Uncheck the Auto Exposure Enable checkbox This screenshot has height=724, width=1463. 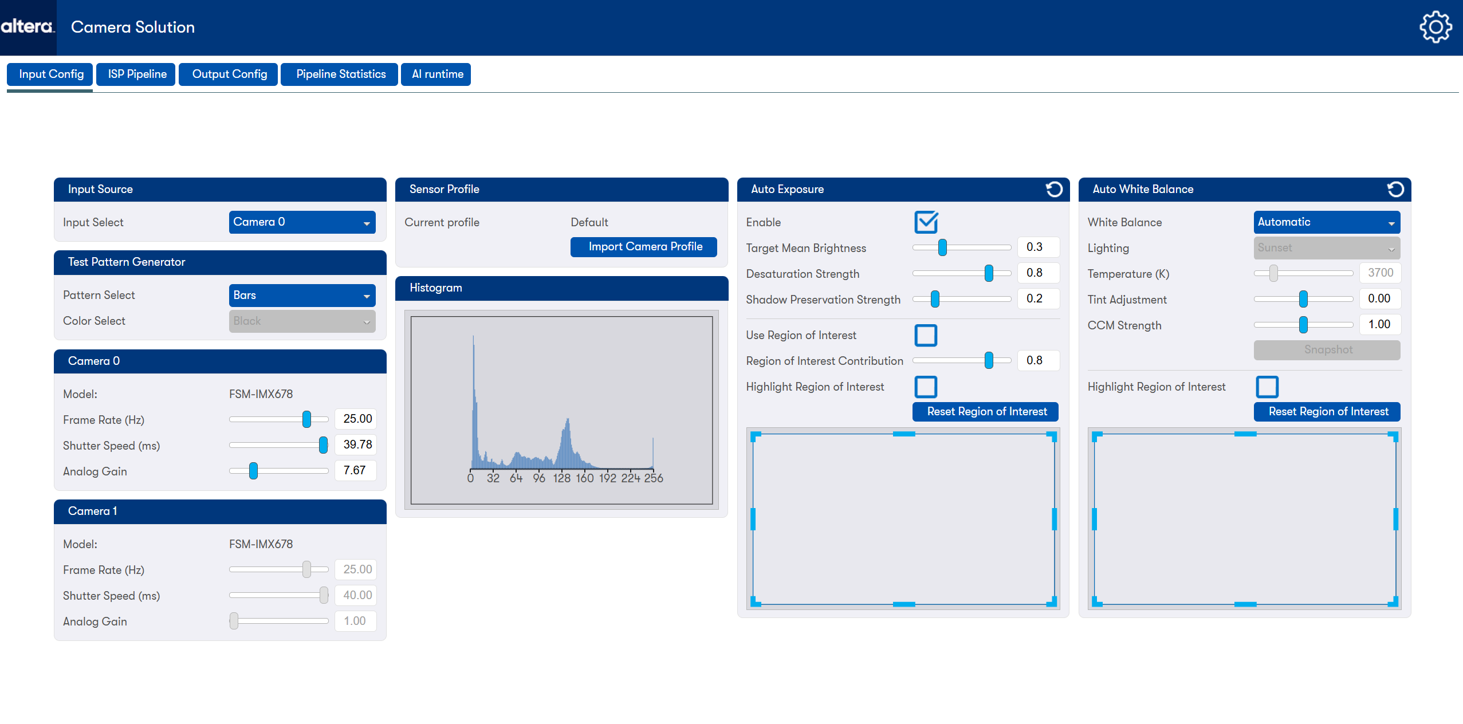pos(926,222)
